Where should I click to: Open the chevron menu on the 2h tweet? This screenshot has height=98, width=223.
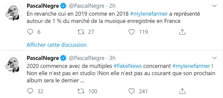214,6
